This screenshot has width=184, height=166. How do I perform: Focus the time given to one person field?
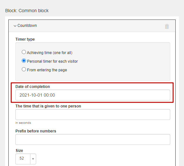point(93,115)
